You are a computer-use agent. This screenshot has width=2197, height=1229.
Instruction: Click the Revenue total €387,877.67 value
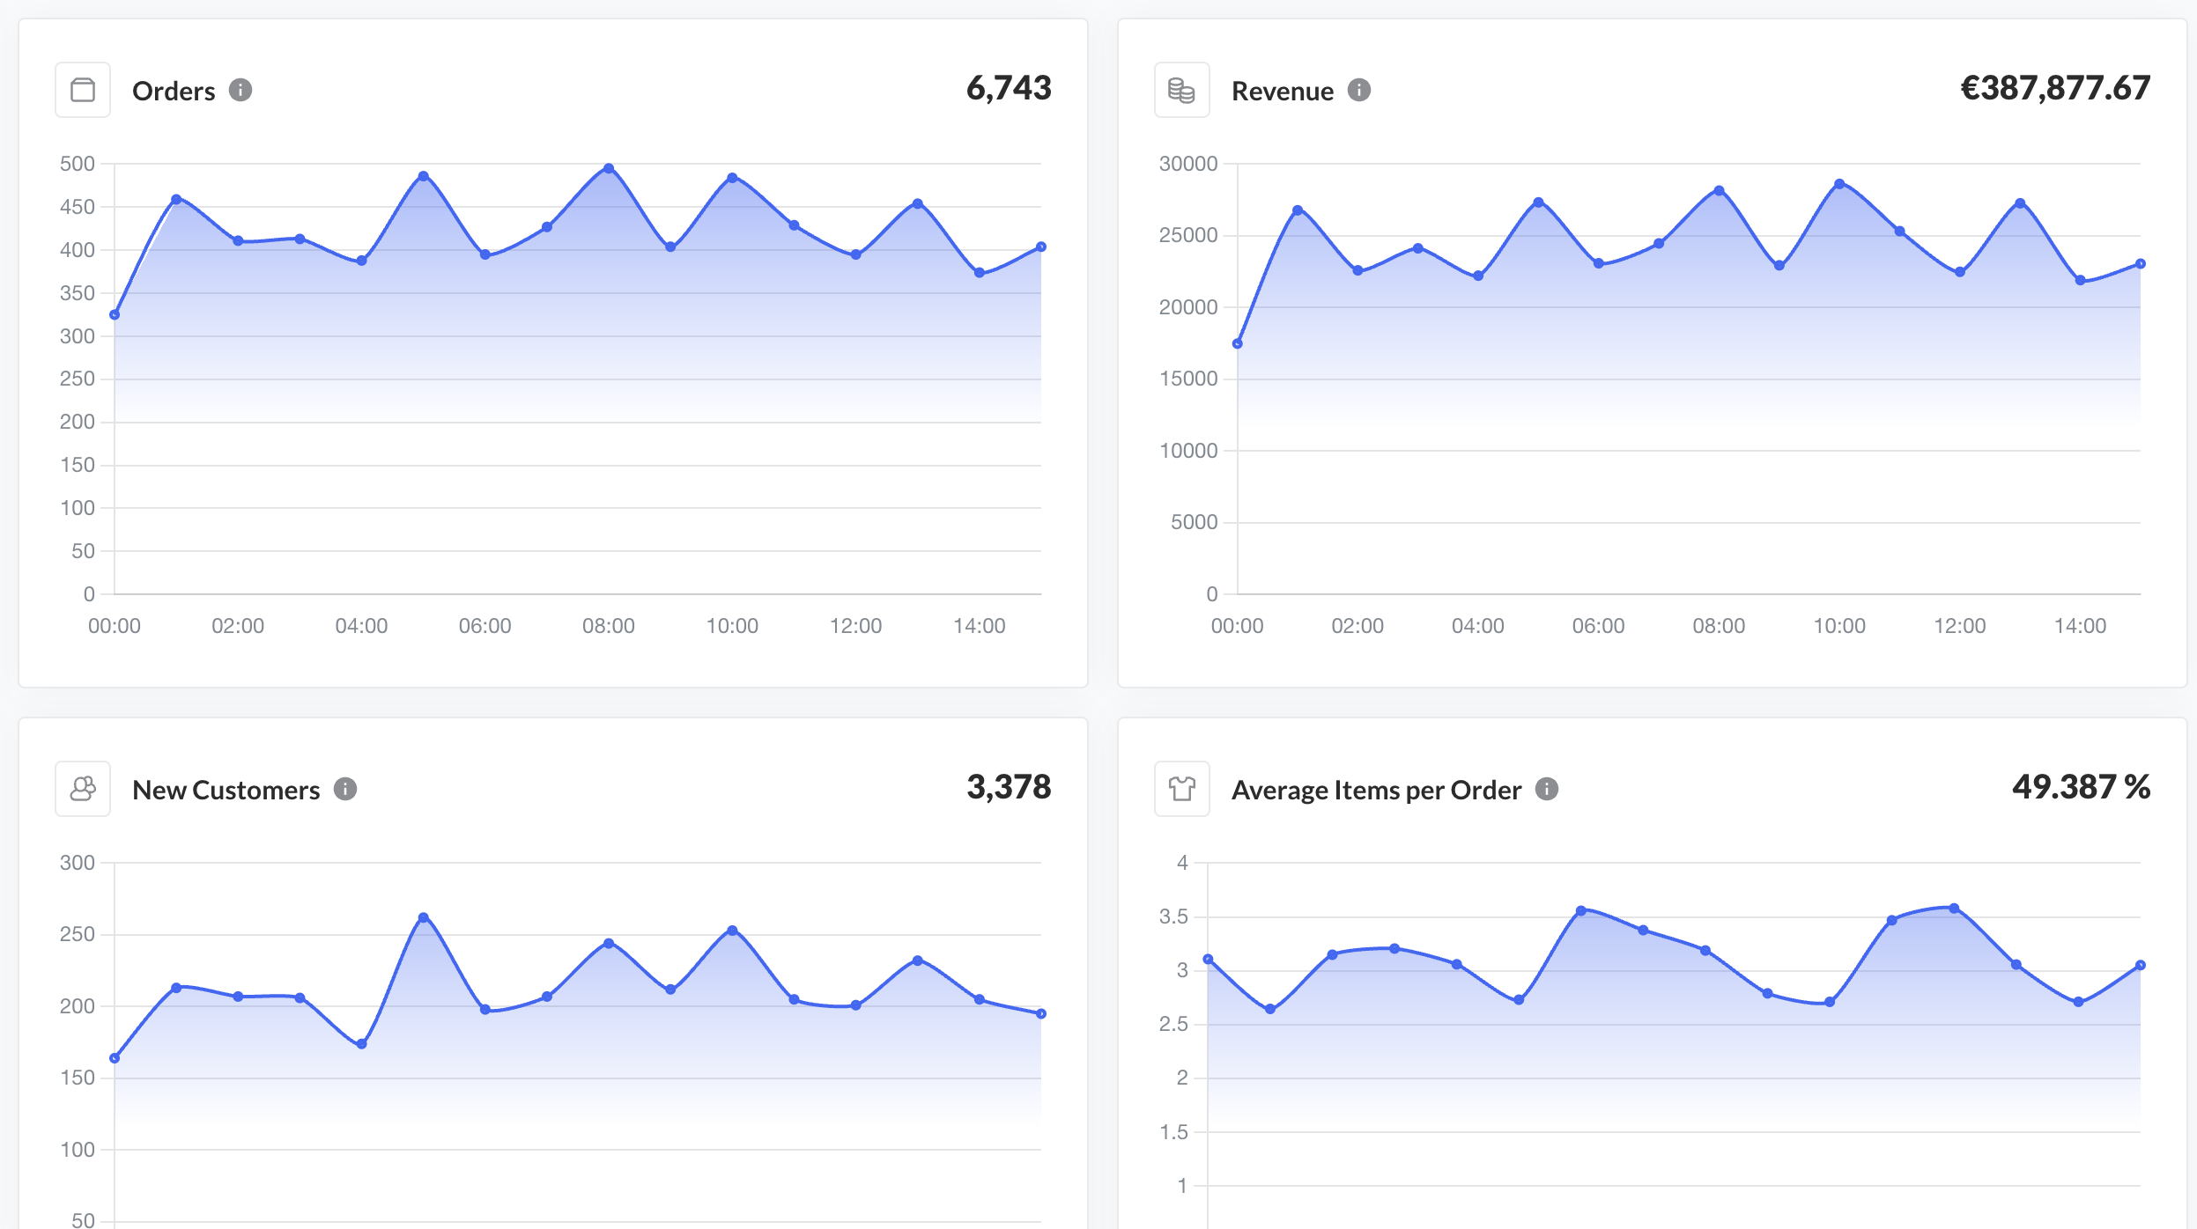pyautogui.click(x=2055, y=88)
